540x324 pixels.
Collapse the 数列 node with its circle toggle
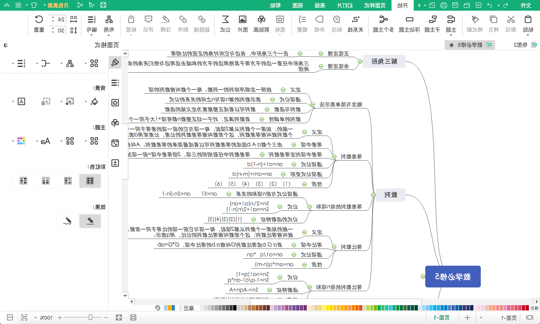pyautogui.click(x=373, y=195)
